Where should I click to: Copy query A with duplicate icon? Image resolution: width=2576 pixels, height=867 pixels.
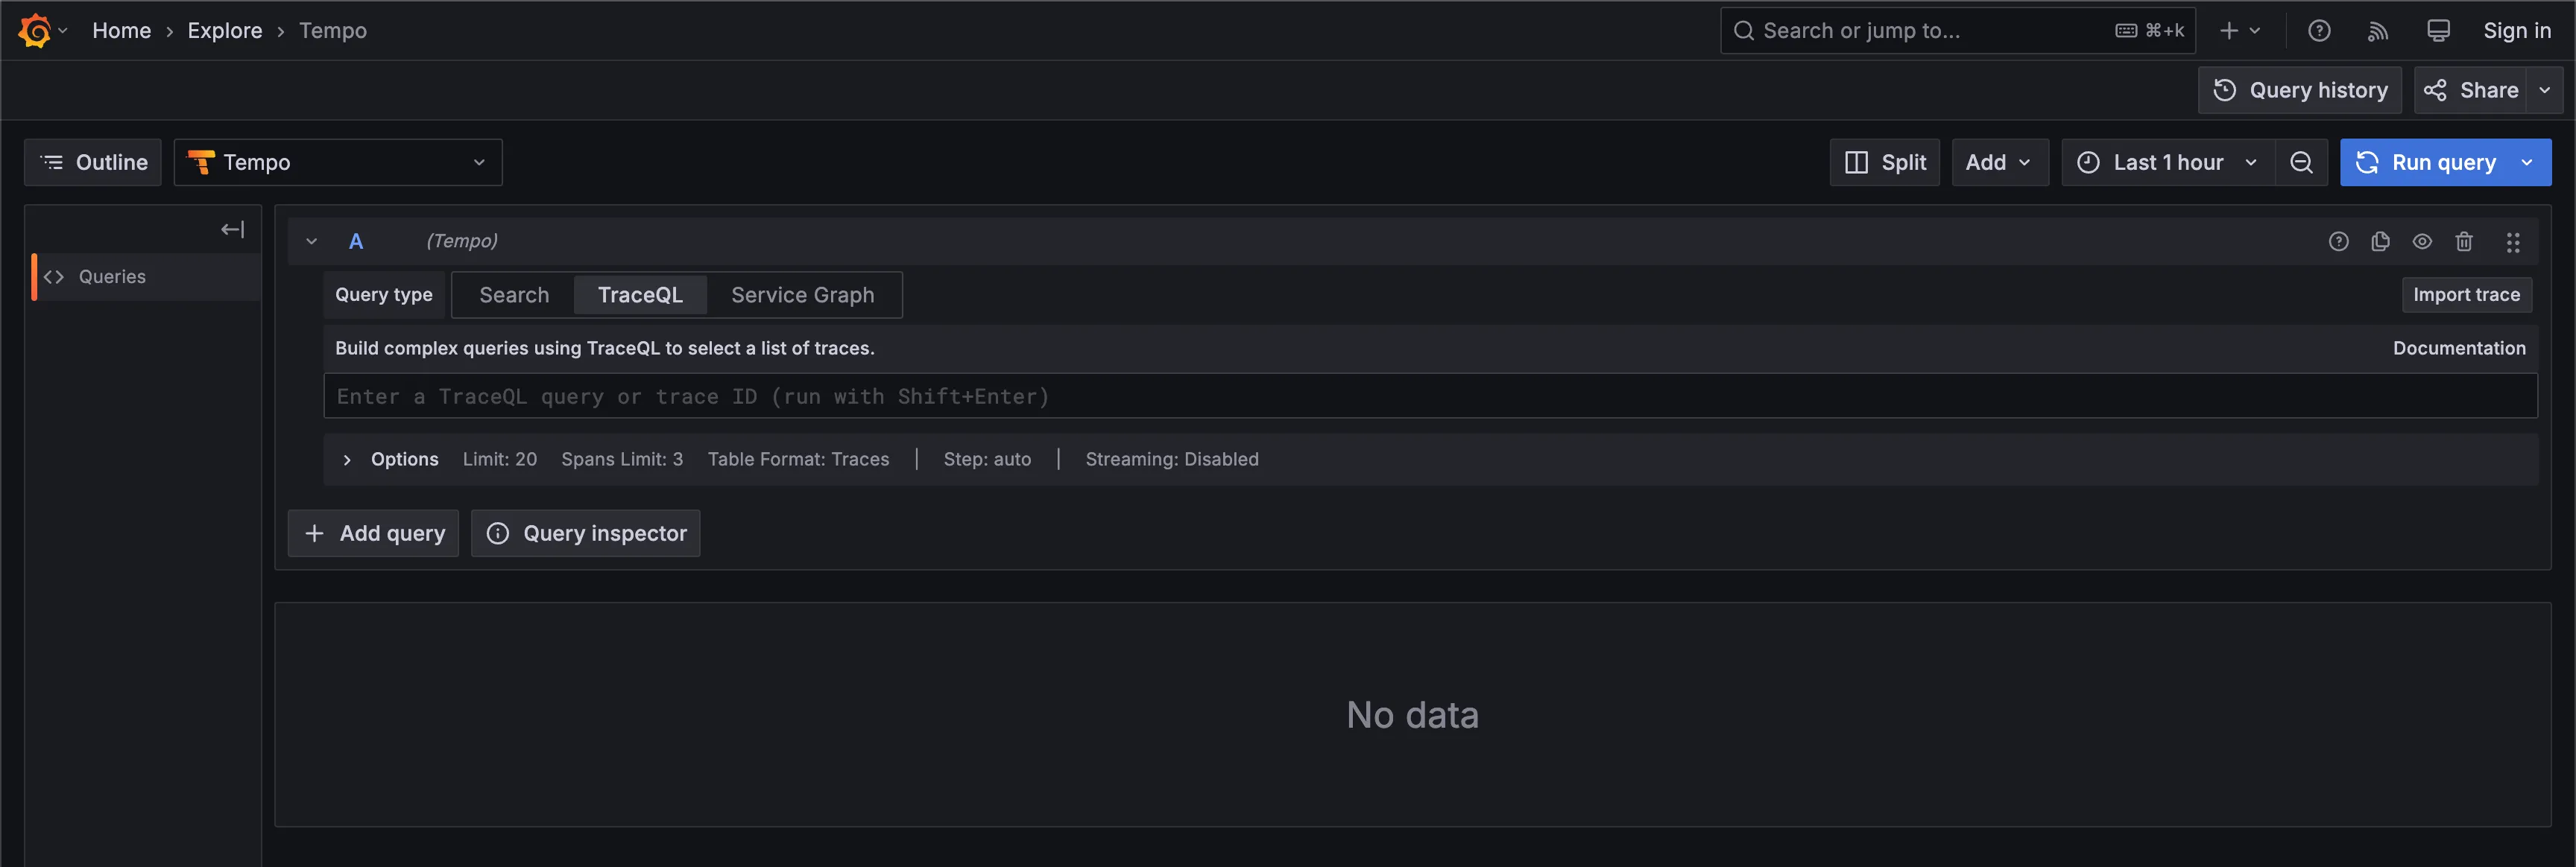click(x=2381, y=241)
